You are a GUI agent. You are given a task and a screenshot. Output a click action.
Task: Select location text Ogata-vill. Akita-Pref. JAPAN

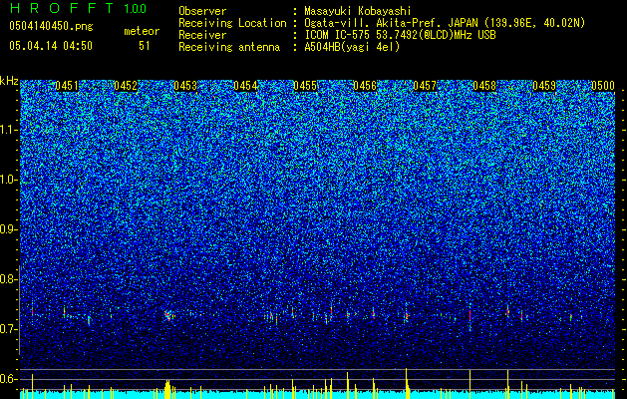click(x=391, y=23)
